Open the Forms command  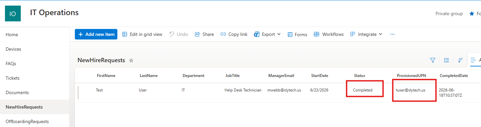coord(297,34)
